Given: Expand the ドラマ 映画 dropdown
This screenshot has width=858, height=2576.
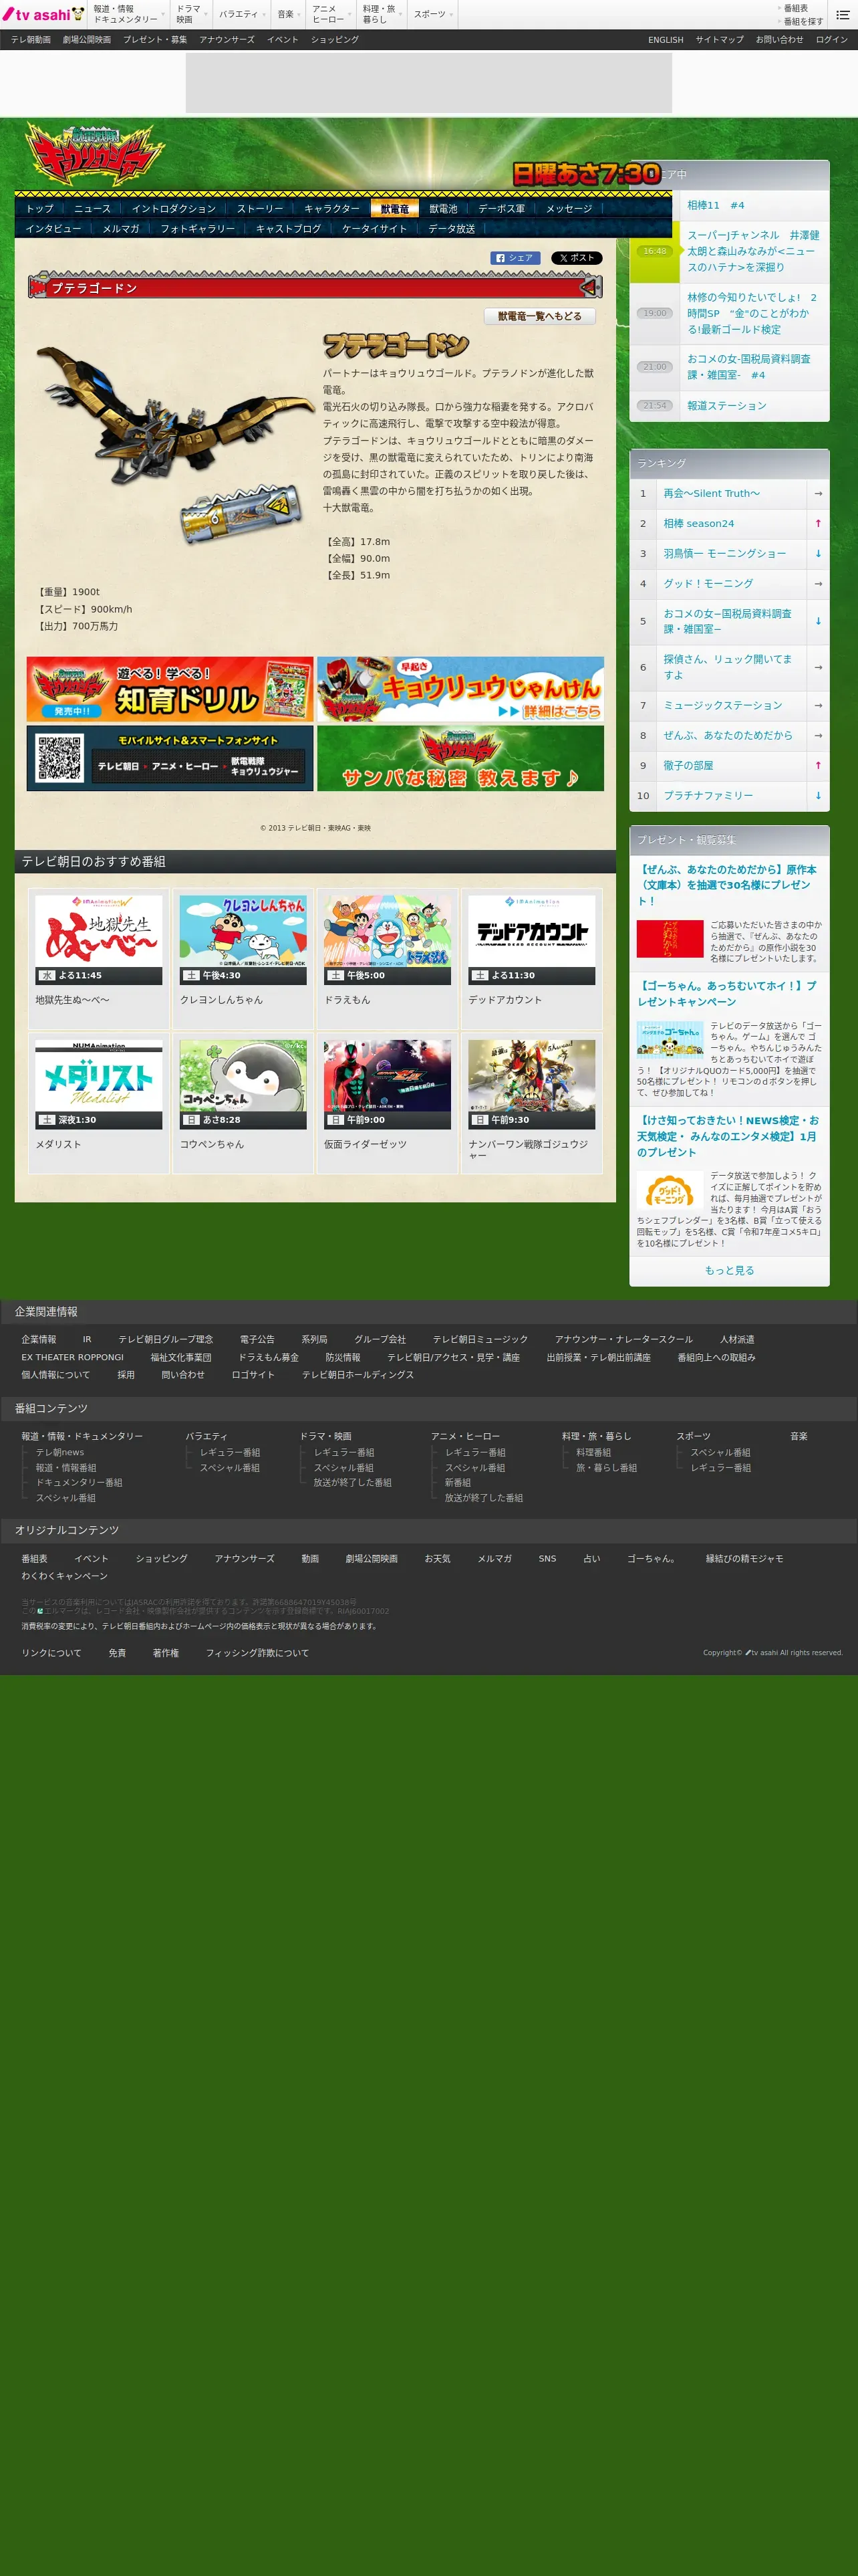Looking at the screenshot, I should [x=192, y=14].
